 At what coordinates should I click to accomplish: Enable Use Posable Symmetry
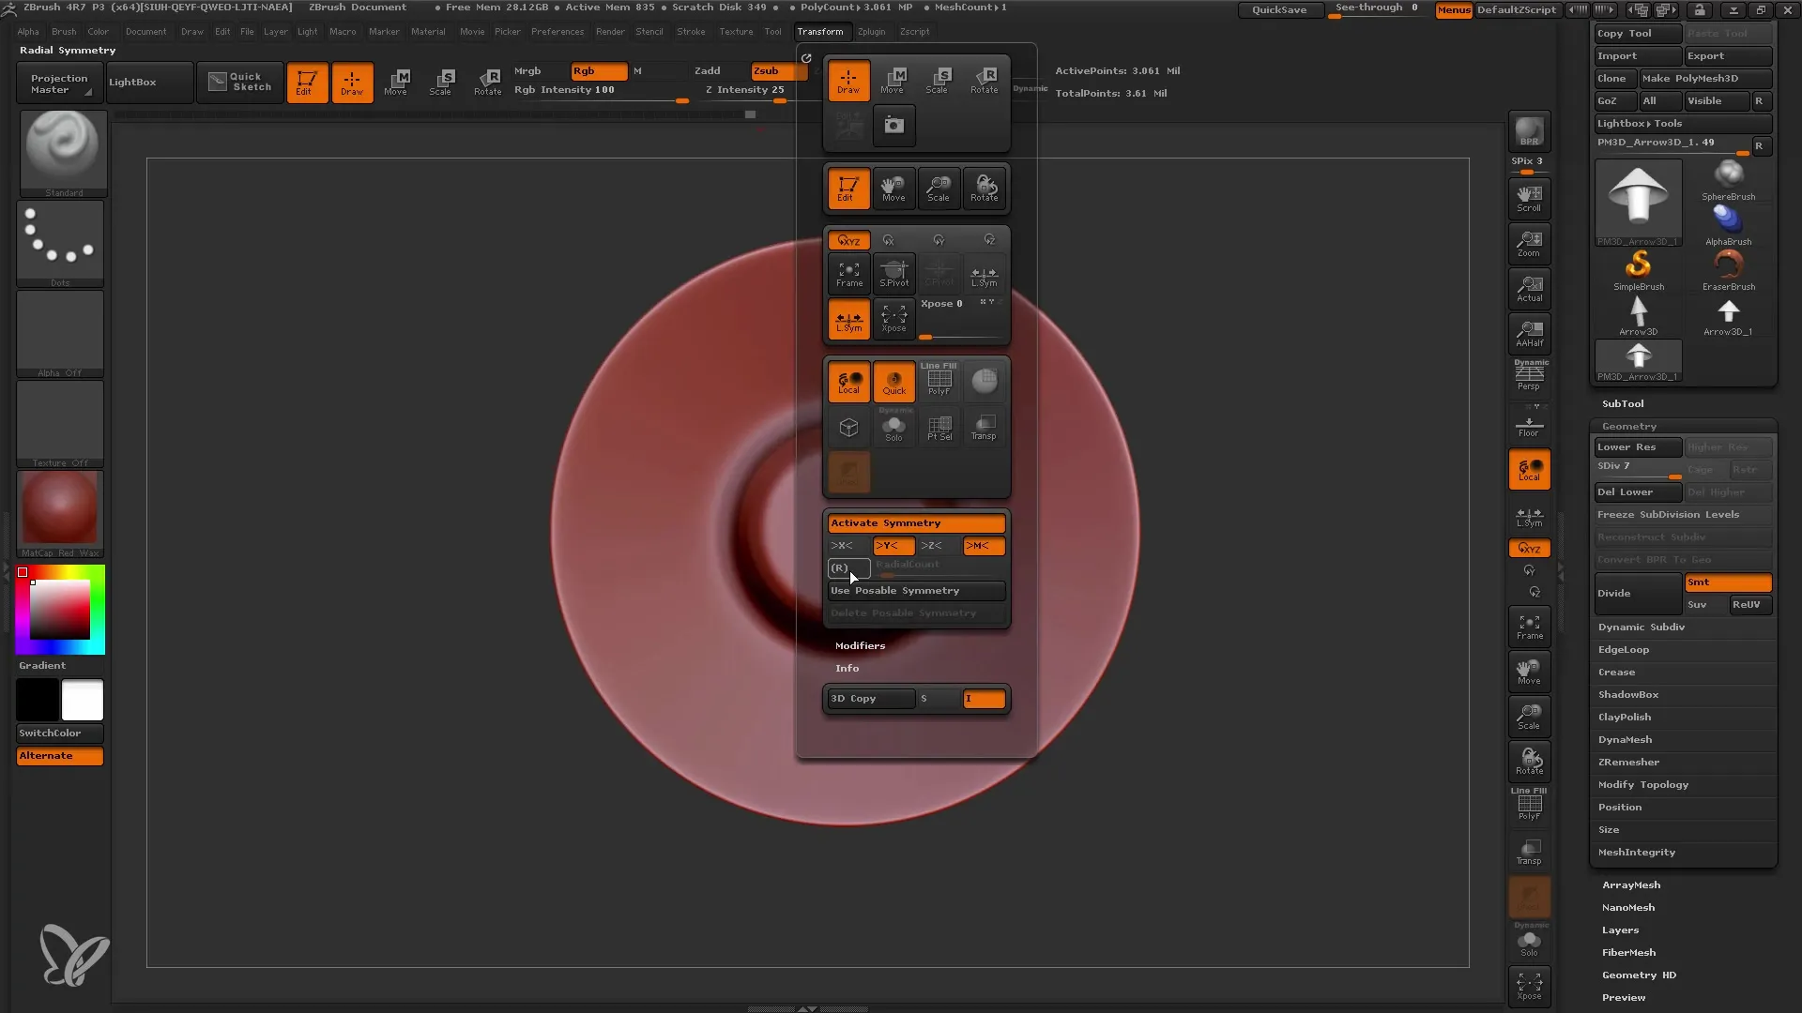click(x=916, y=590)
